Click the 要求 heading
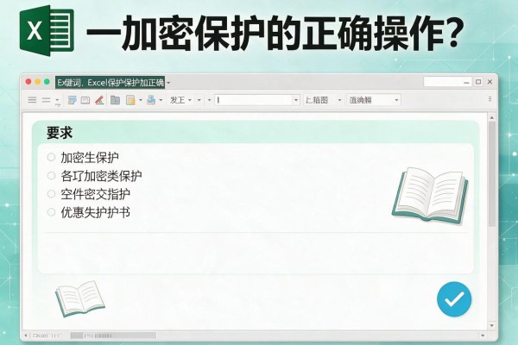 tap(60, 133)
